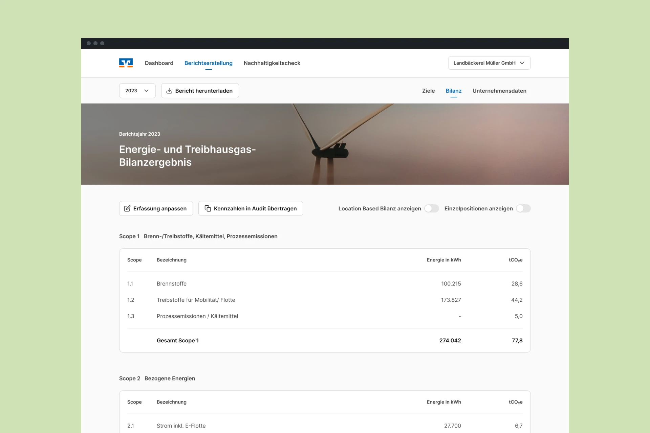Click the 173.827 energy value

(451, 300)
